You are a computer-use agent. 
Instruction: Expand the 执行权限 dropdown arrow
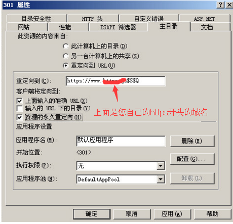(x=161, y=166)
